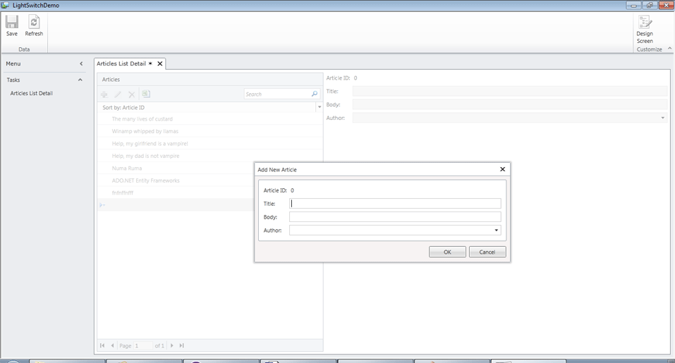Open Design Screen customize tool
This screenshot has width=675, height=363.
[645, 29]
